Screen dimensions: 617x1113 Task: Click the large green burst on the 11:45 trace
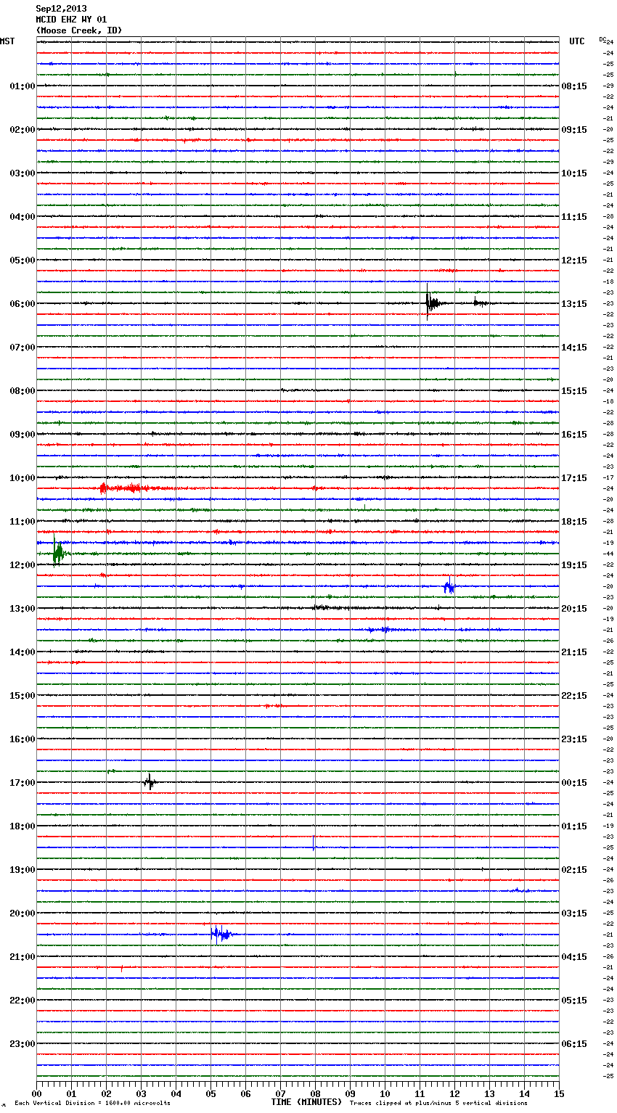click(x=58, y=551)
